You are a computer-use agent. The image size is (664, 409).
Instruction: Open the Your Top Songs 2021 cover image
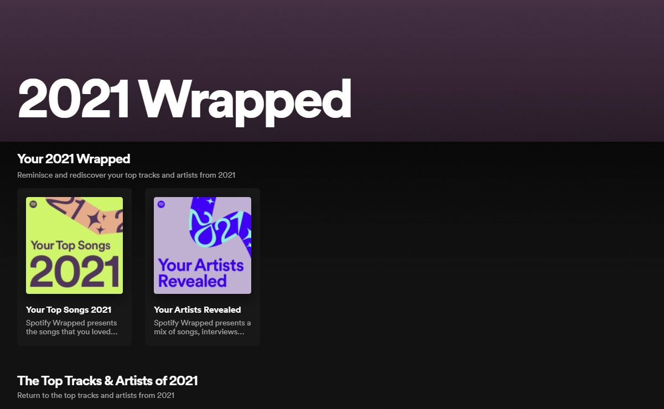74,245
